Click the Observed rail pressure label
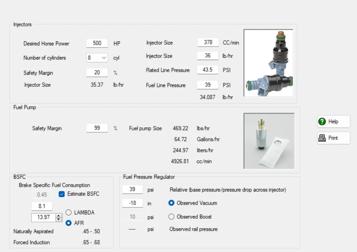Viewport: 357px width, 252px height. click(193, 229)
